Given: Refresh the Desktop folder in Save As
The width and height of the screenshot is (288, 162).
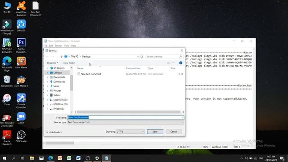Looking at the screenshot, I should tap(142, 57).
